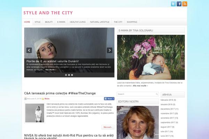
Task: Open the Twitter social icon
Action: pyautogui.click(x=173, y=4)
